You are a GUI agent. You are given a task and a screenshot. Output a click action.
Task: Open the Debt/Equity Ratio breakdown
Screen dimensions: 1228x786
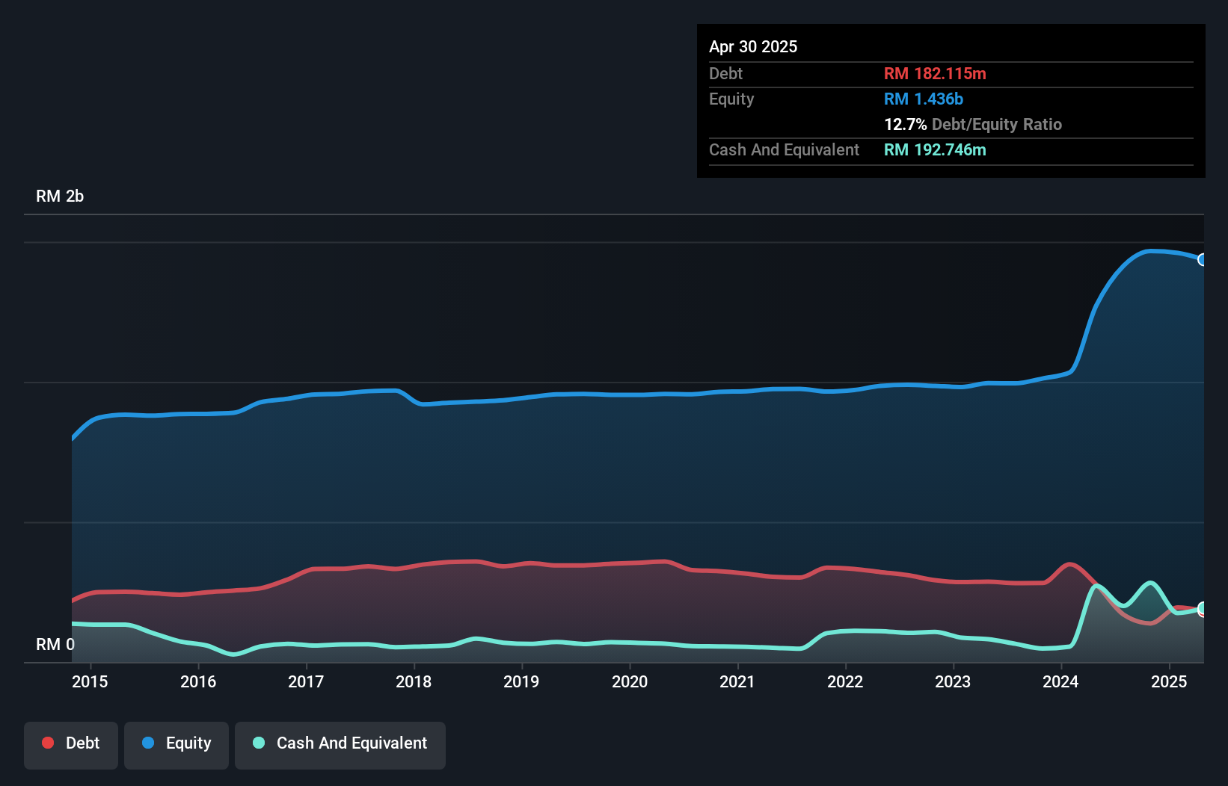point(972,125)
